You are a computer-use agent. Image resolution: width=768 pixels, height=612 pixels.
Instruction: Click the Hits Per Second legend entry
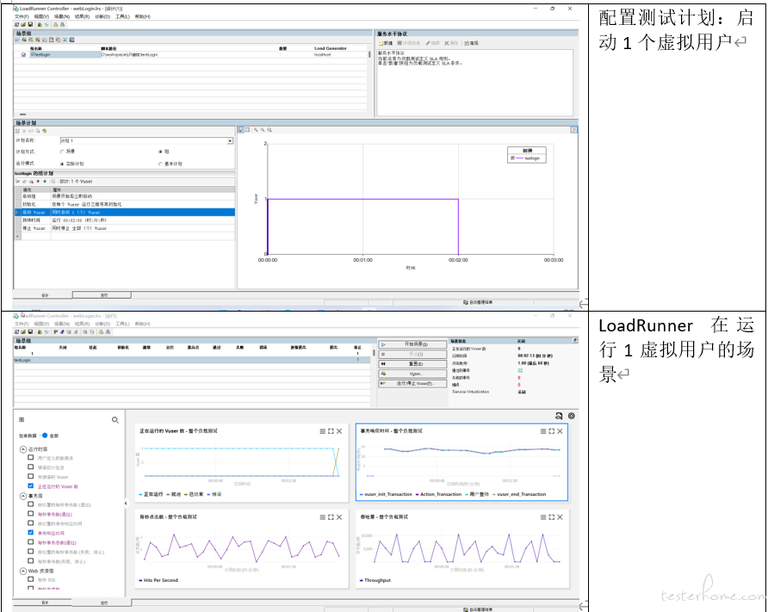(x=158, y=580)
